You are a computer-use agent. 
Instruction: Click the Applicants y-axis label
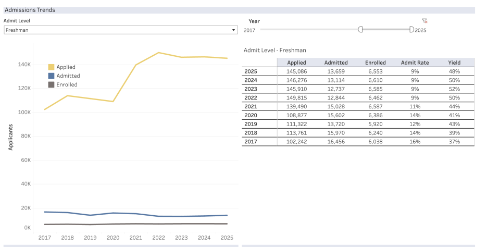pos(11,137)
